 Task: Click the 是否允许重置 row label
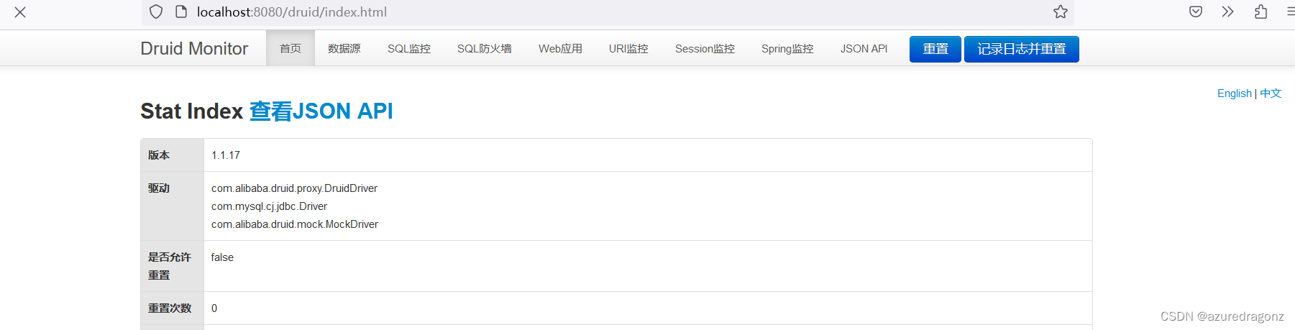[x=170, y=266]
